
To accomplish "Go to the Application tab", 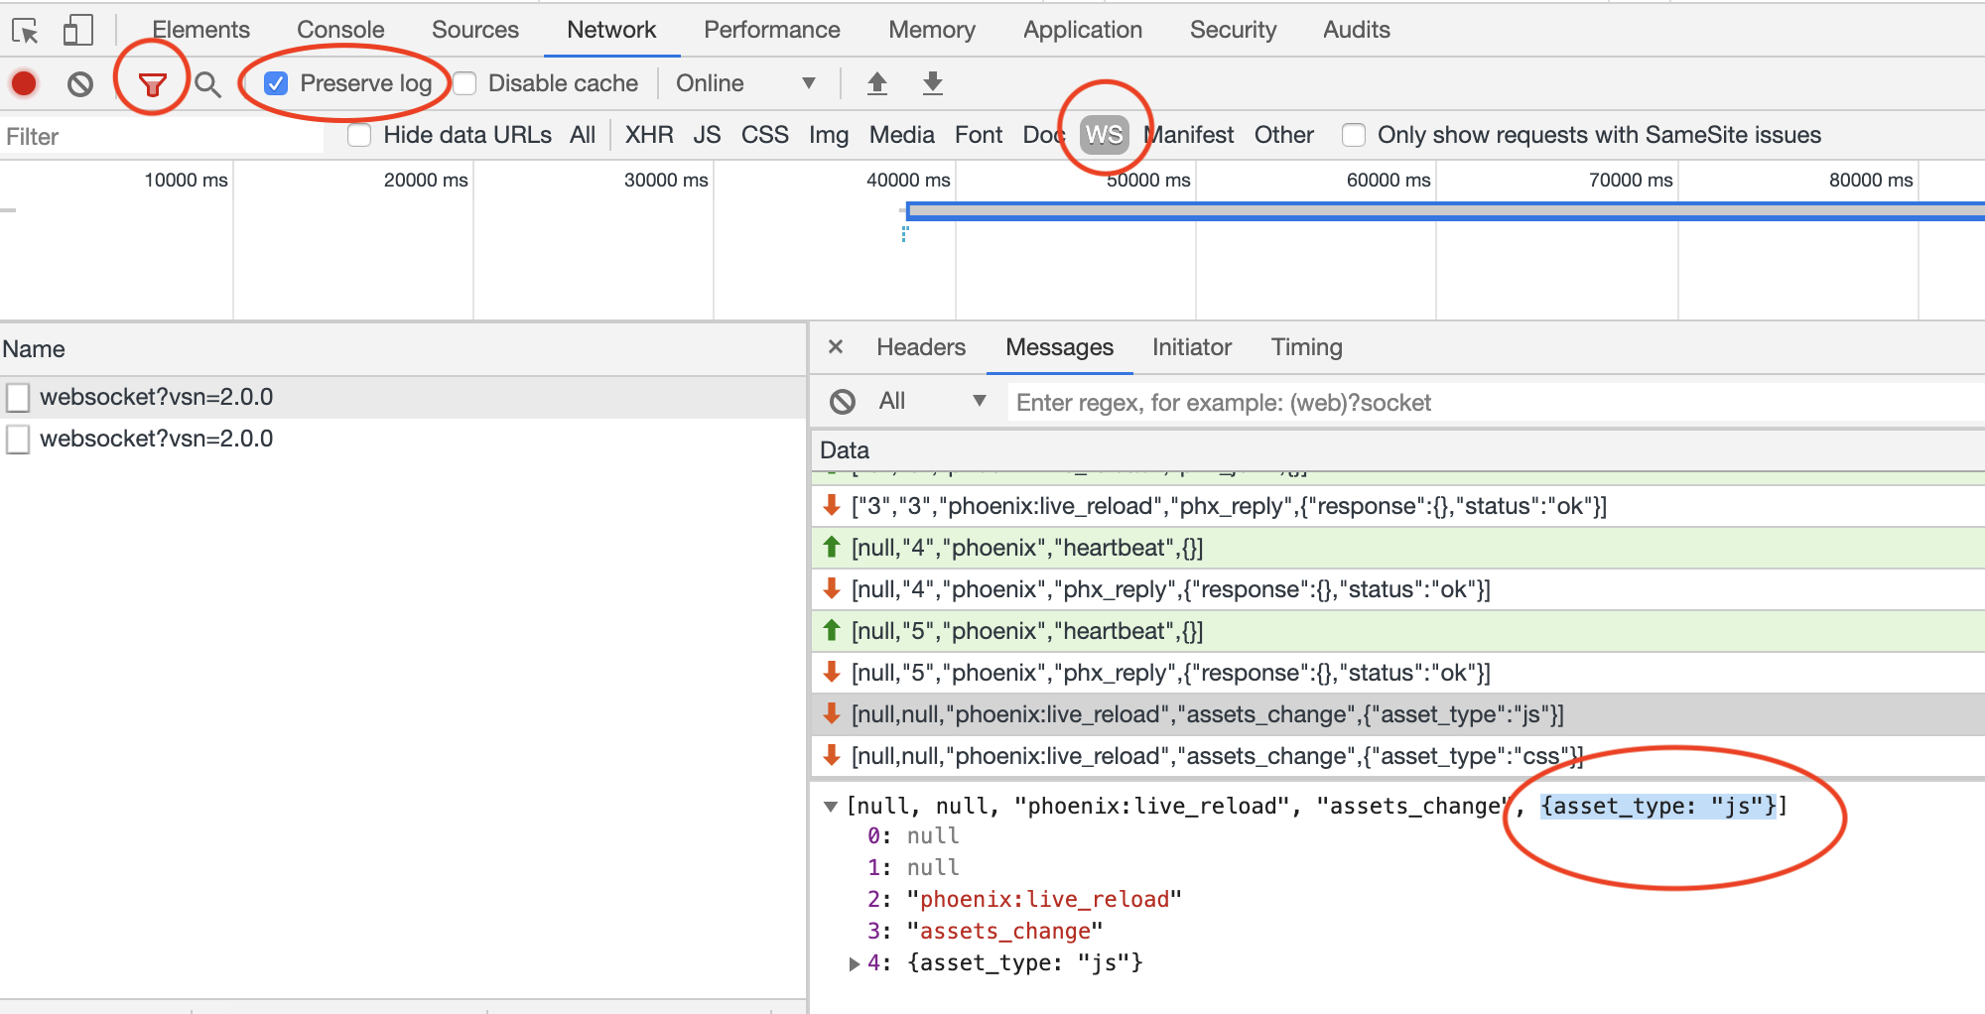I will pos(1082,30).
